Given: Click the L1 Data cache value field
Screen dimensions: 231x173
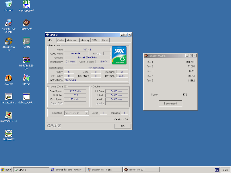Looking at the screenshot, I should pyautogui.click(x=117, y=91).
